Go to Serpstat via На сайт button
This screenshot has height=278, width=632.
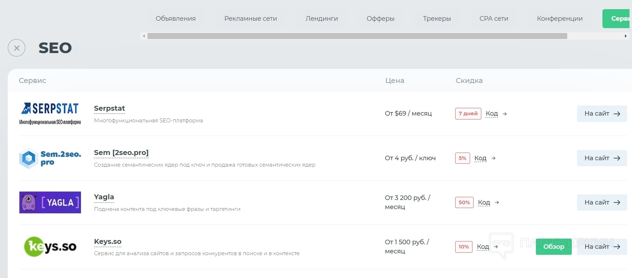pyautogui.click(x=602, y=114)
